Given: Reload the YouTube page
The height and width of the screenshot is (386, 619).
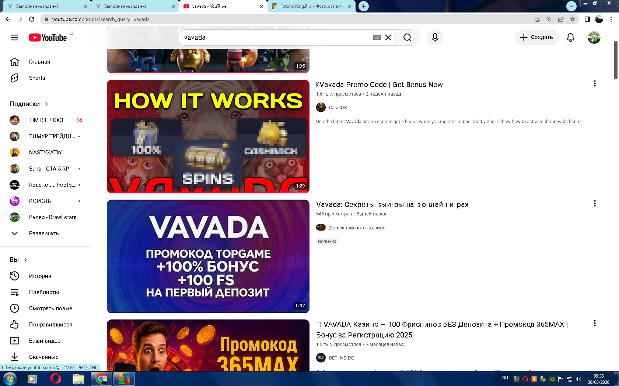Looking at the screenshot, I should (32, 19).
